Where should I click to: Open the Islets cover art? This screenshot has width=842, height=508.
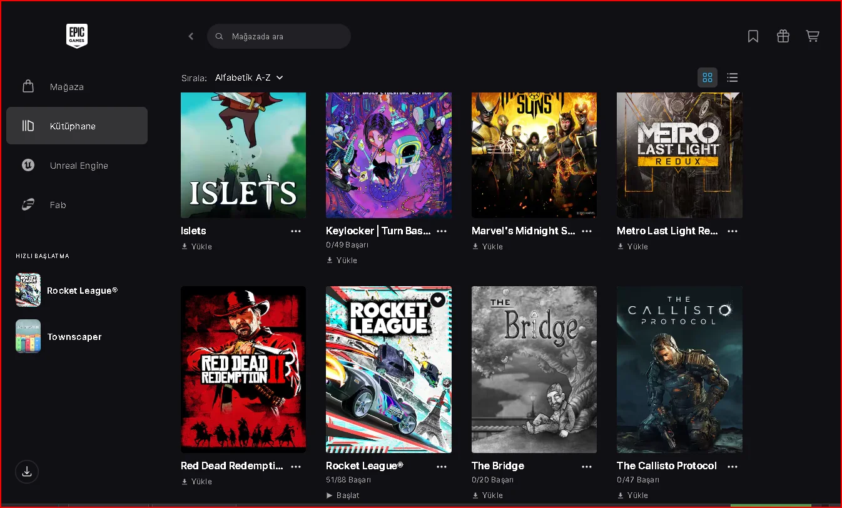pyautogui.click(x=243, y=155)
